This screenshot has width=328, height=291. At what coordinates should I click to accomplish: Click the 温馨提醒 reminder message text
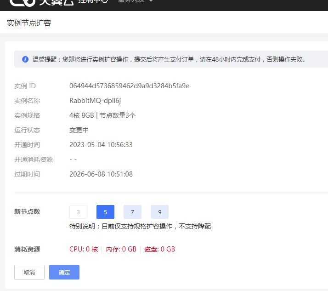(x=169, y=59)
